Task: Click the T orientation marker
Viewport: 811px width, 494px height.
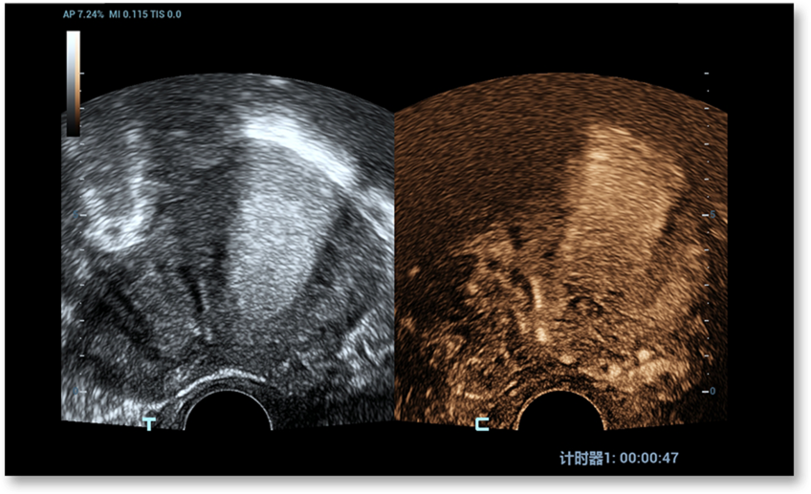Action: coord(149,423)
